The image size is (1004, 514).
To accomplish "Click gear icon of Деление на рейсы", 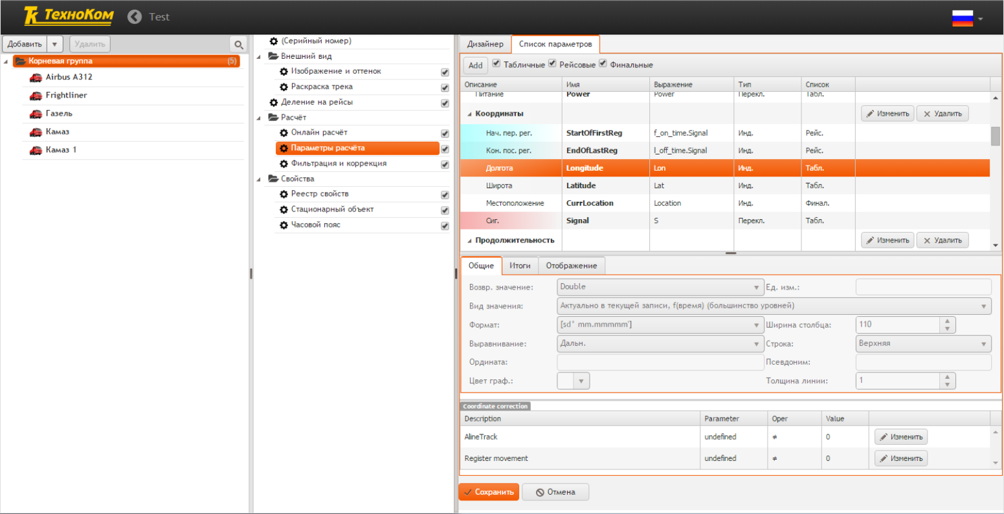I will 273,102.
